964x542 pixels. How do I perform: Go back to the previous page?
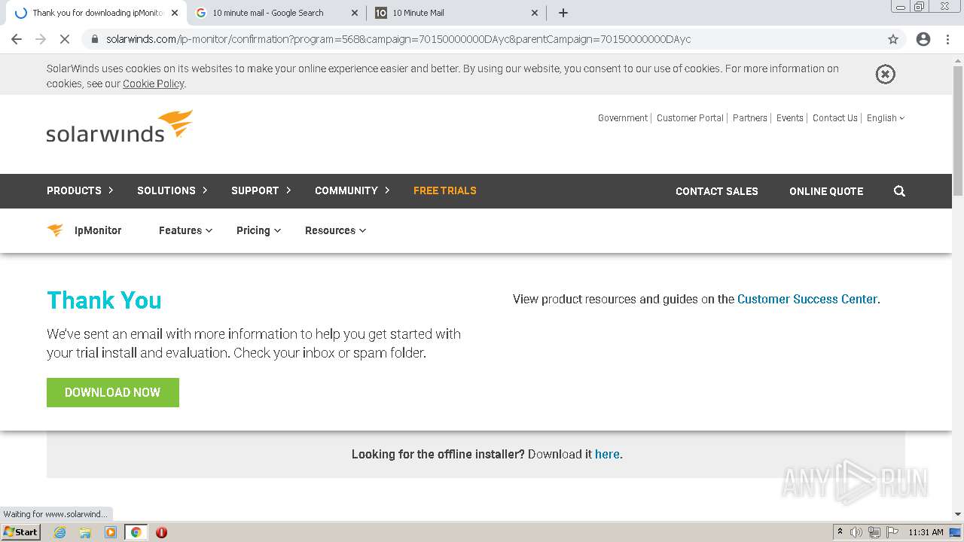pyautogui.click(x=17, y=39)
